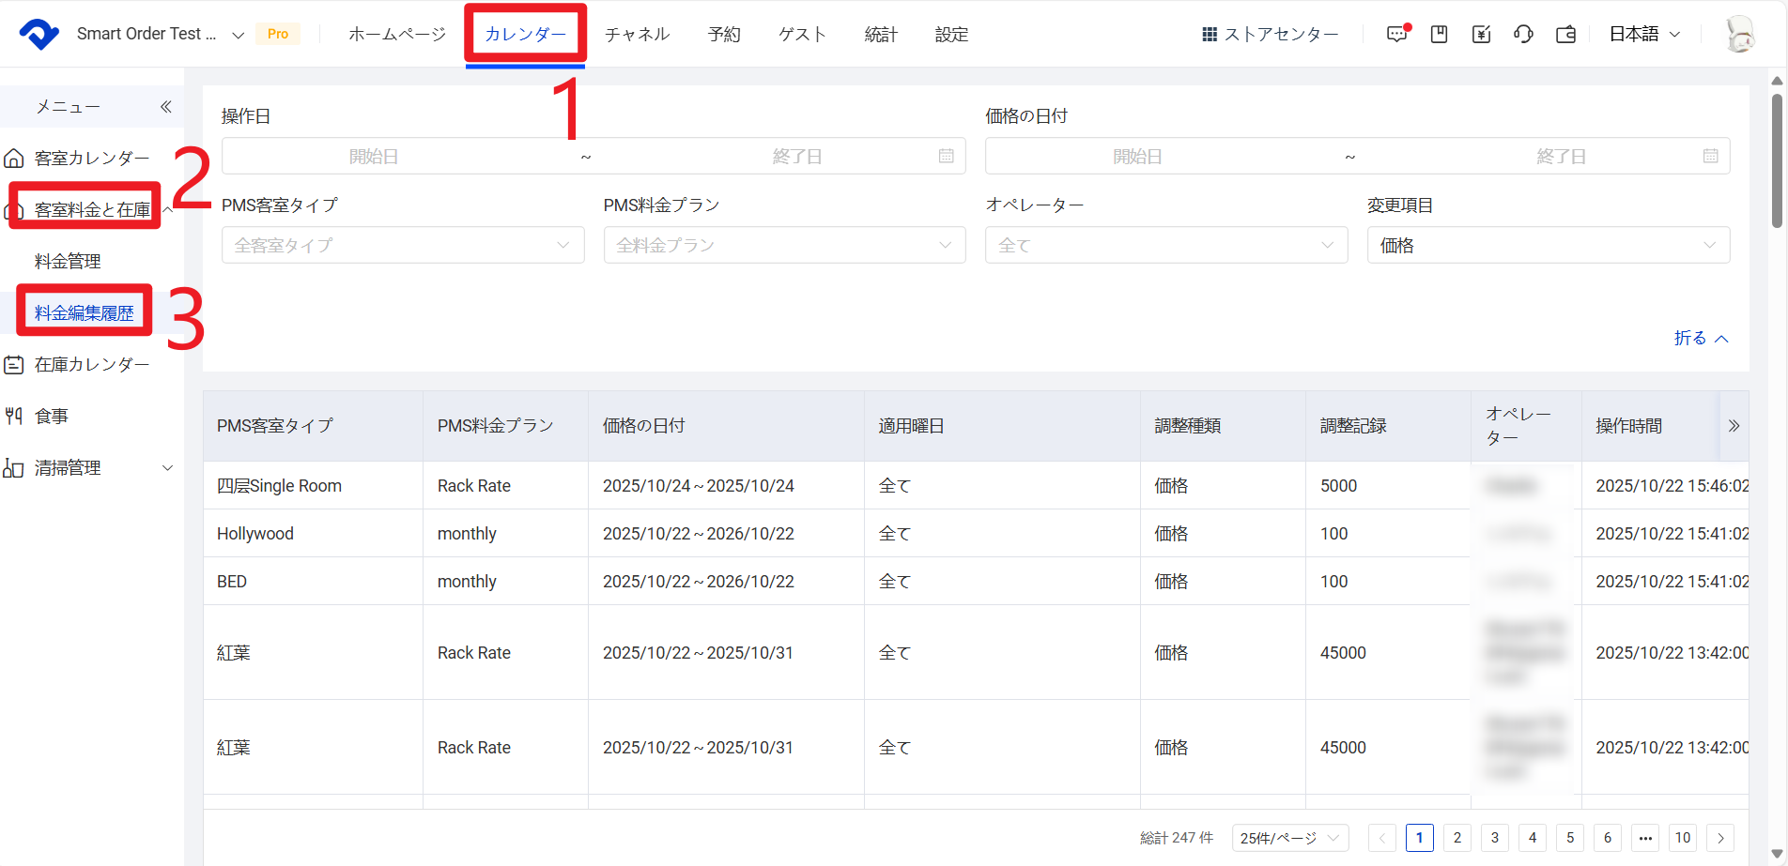Click the 折る link to collapse filters
The height and width of the screenshot is (866, 1788).
(1701, 338)
